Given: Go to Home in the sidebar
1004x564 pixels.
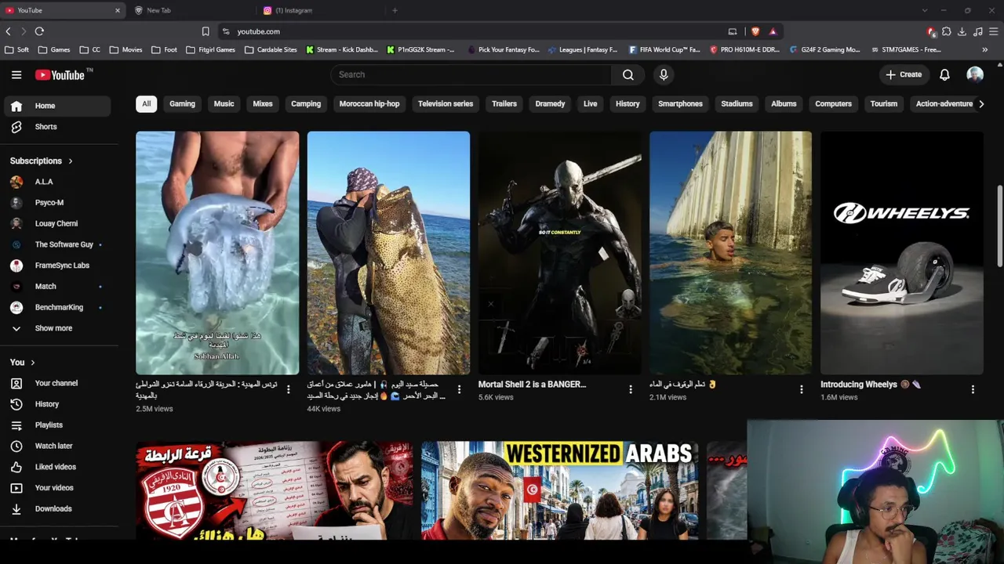Looking at the screenshot, I should click(x=56, y=106).
